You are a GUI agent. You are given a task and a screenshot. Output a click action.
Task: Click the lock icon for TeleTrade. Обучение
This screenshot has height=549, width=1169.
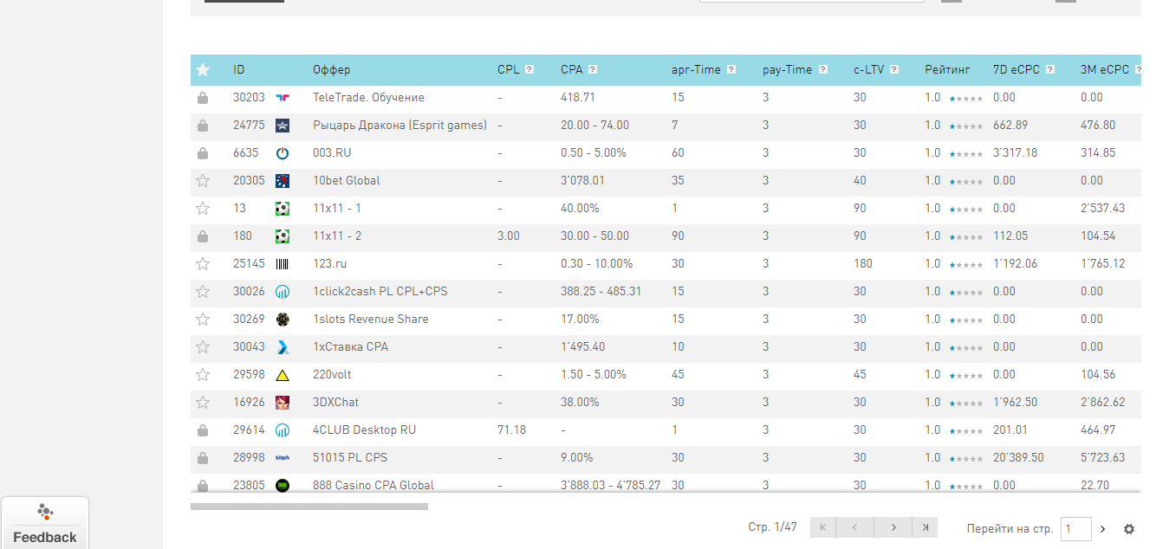[x=203, y=98]
